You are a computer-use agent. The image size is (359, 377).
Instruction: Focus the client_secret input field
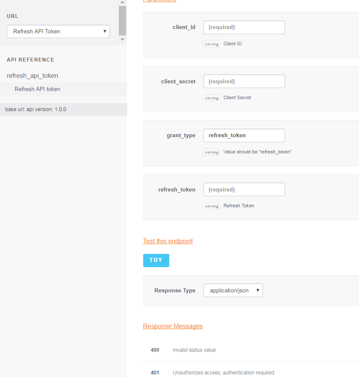click(x=244, y=81)
